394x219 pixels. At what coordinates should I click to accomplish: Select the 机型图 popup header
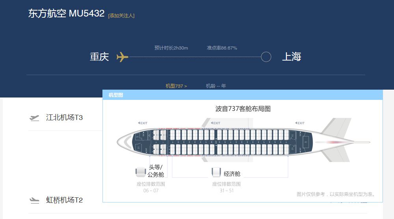[242, 95]
